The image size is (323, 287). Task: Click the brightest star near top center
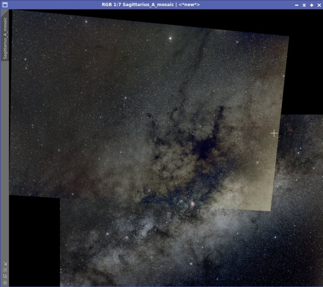[171, 38]
